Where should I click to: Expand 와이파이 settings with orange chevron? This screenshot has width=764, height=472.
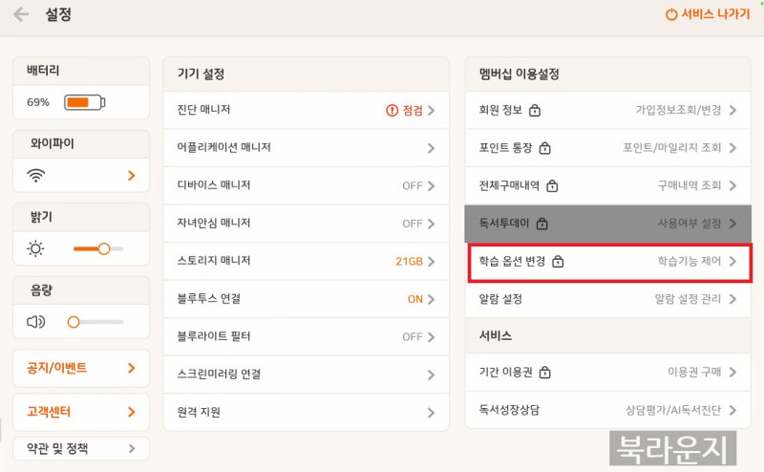pyautogui.click(x=131, y=176)
